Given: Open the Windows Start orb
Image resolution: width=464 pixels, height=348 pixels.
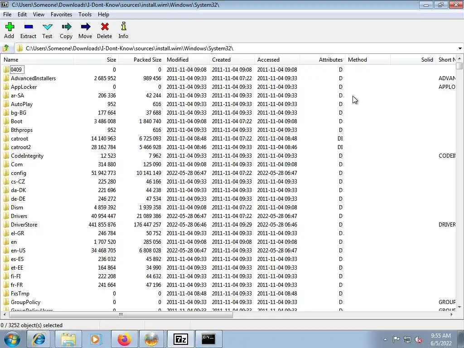Looking at the screenshot, I should [x=12, y=339].
